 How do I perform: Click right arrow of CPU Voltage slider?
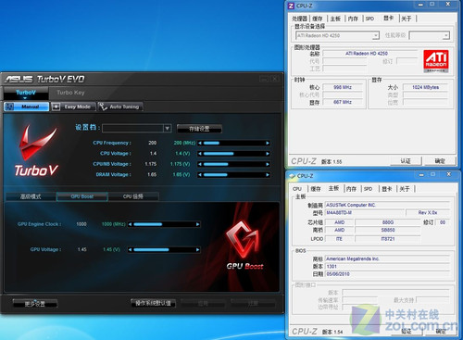(268, 154)
